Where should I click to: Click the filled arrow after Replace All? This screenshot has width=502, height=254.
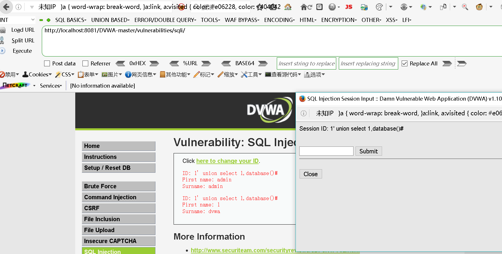447,63
